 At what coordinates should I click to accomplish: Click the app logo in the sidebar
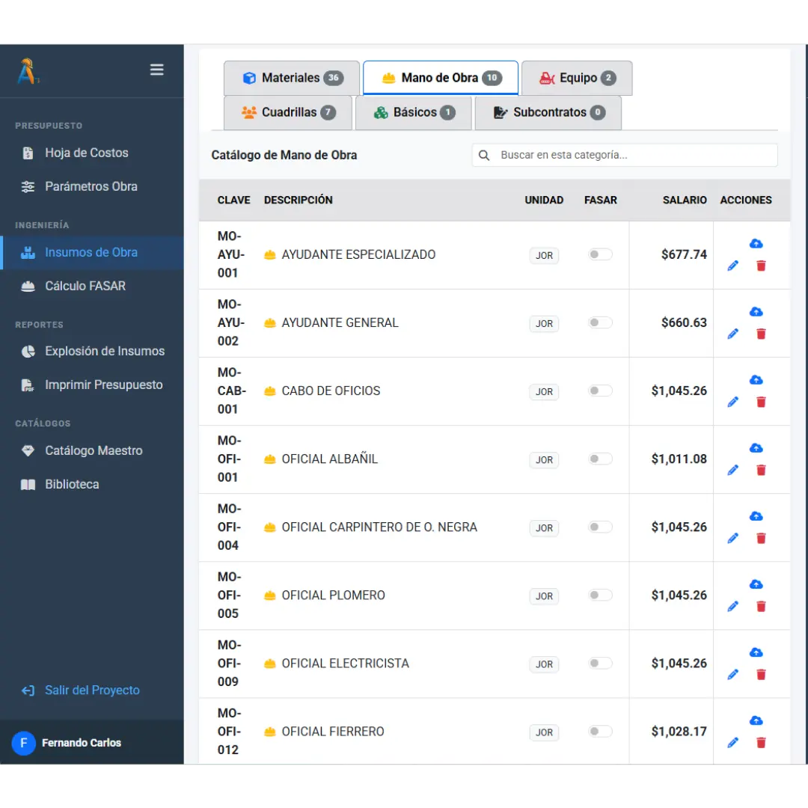[x=28, y=71]
